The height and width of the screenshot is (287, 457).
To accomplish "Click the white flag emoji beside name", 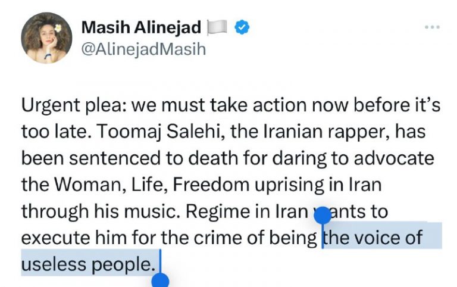I will coord(217,27).
